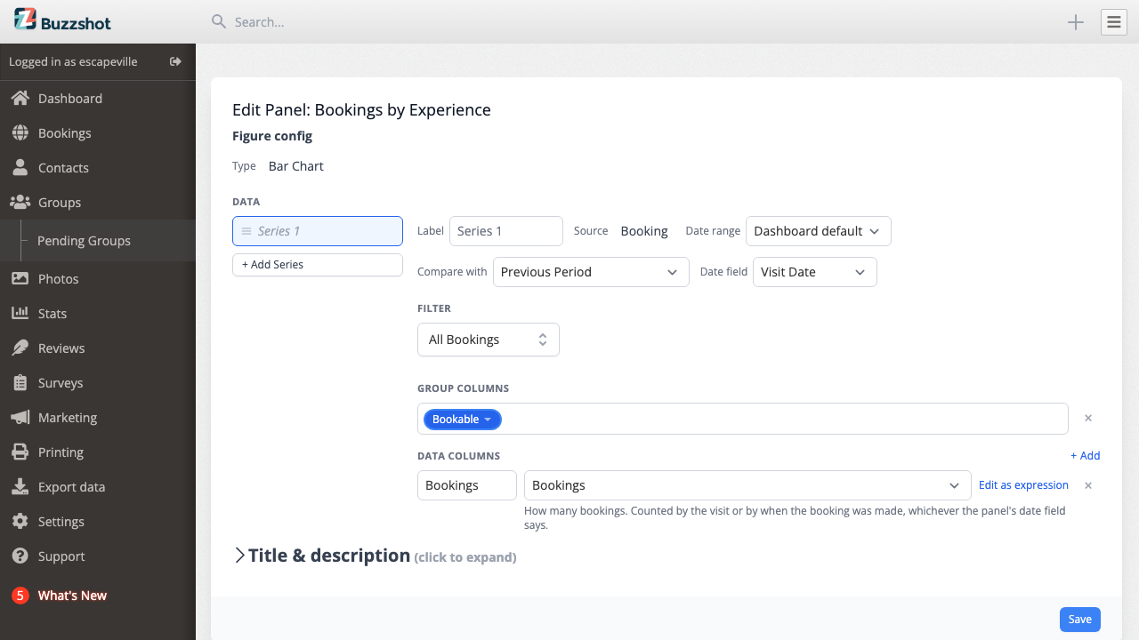The image size is (1139, 640).
Task: Expand Title & description section
Action: pos(375,556)
